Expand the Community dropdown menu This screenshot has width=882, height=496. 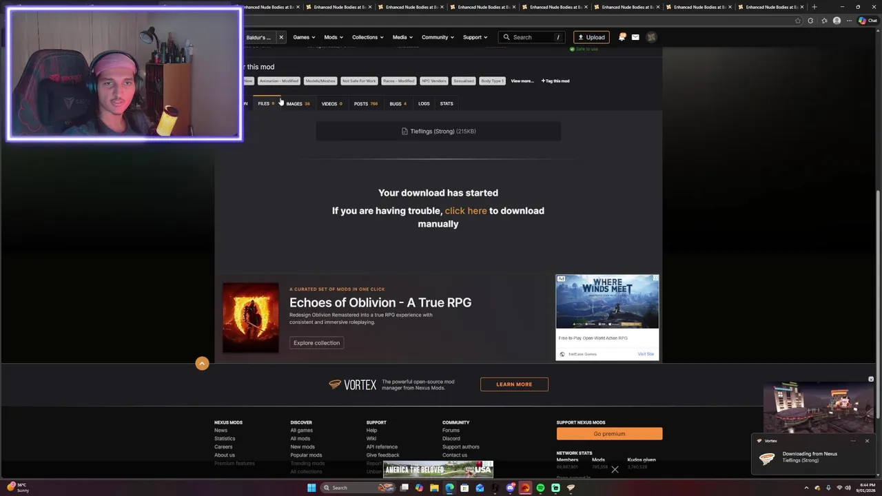click(x=438, y=37)
